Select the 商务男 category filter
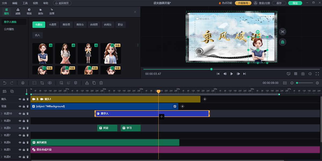Screen dimensions: 322x161 pyautogui.click(x=66, y=25)
